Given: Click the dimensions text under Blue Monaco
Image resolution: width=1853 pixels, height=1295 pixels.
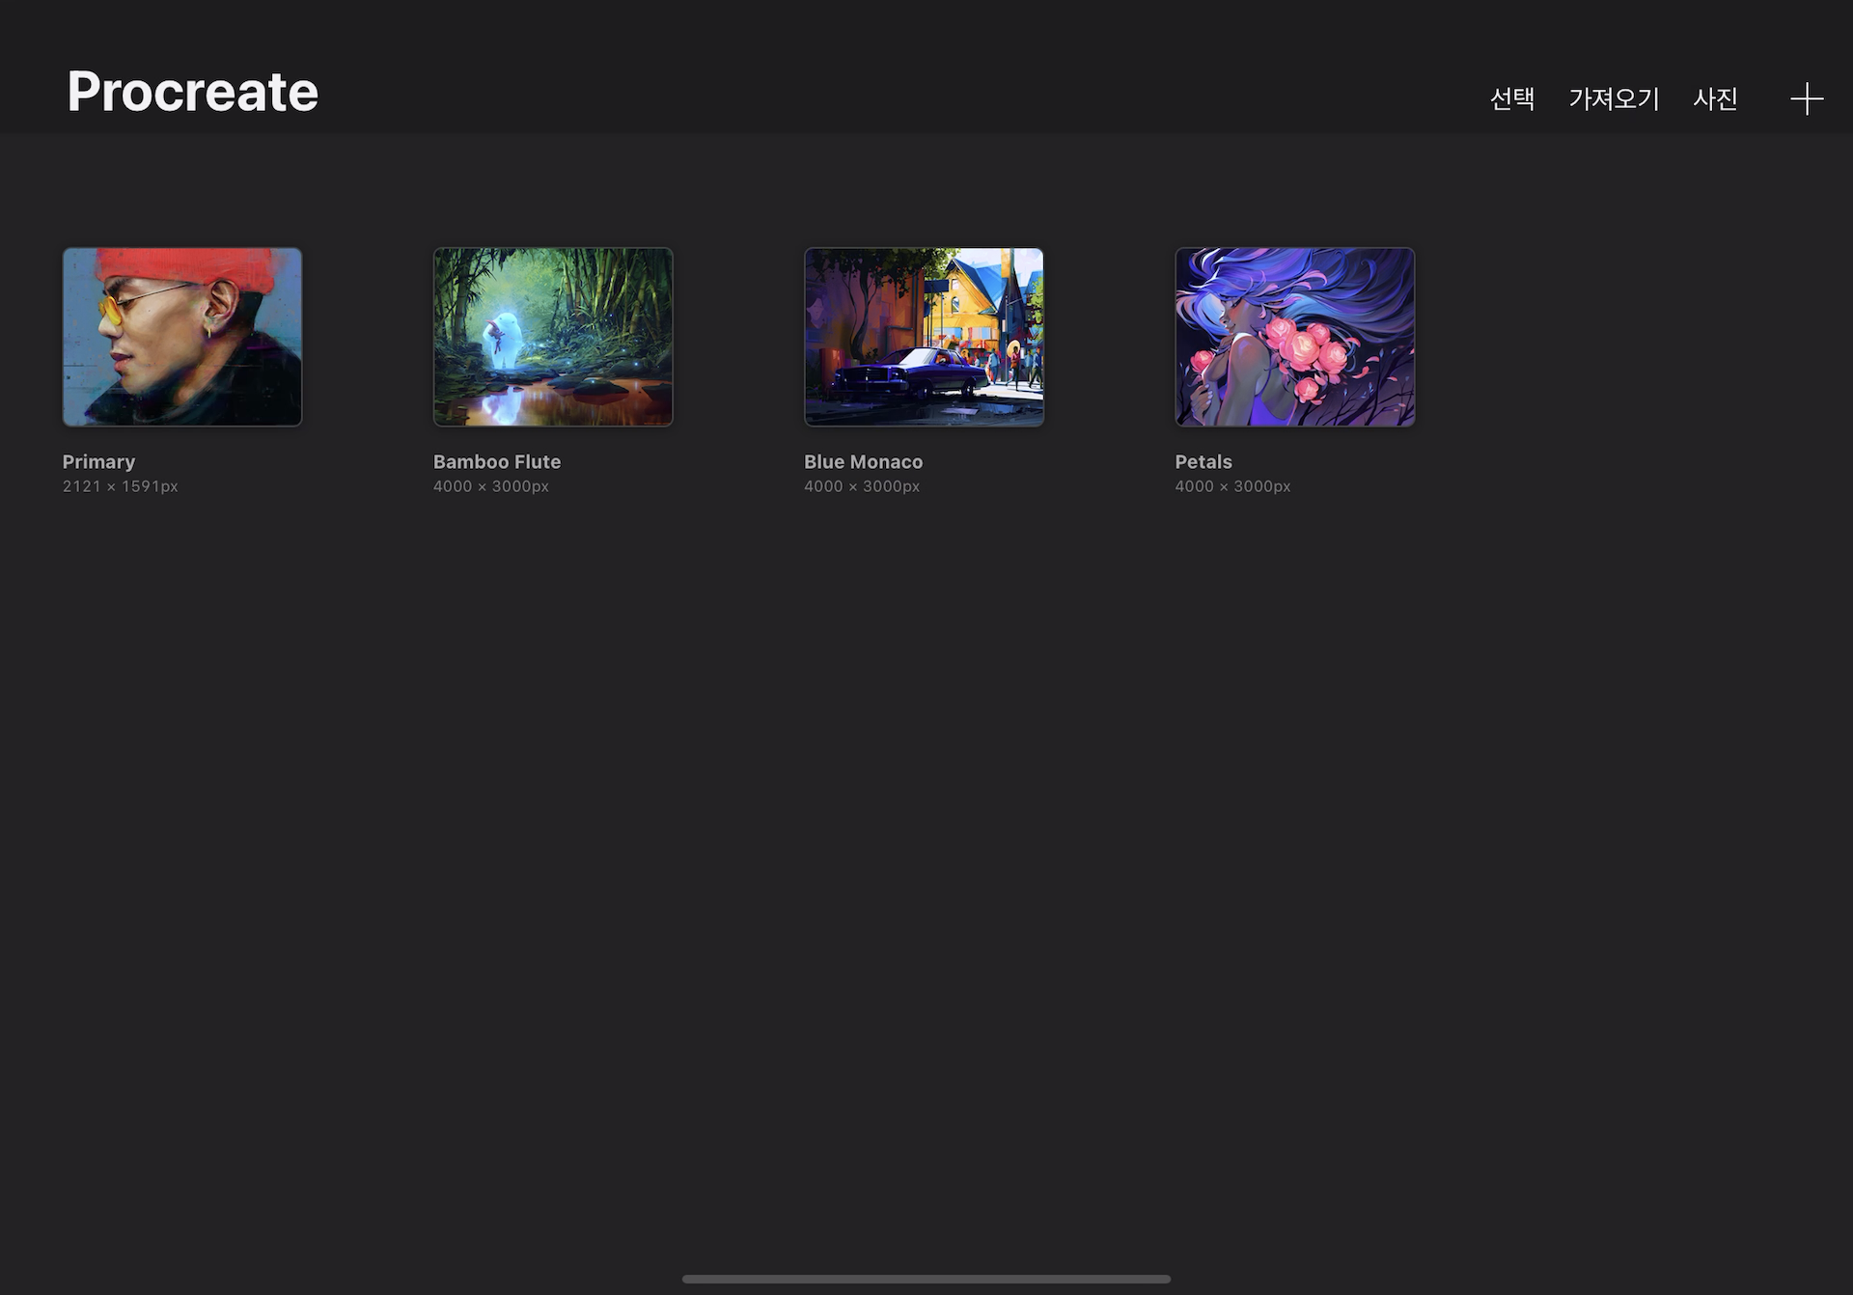Looking at the screenshot, I should point(861,486).
